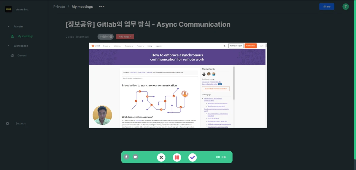
Task: Finish recording with the checkmark button
Action: [193, 157]
